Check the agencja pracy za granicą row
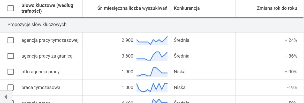304x103 pixels. (x=10, y=56)
